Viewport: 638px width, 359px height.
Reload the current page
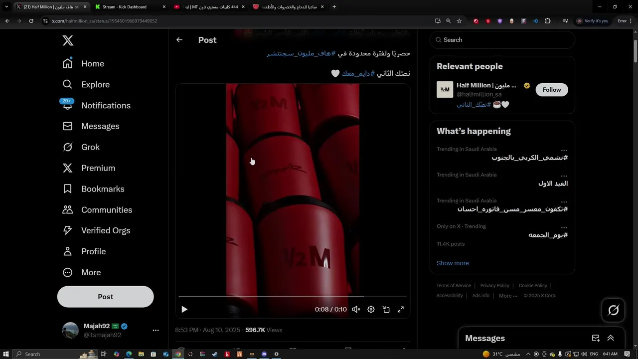tap(31, 21)
